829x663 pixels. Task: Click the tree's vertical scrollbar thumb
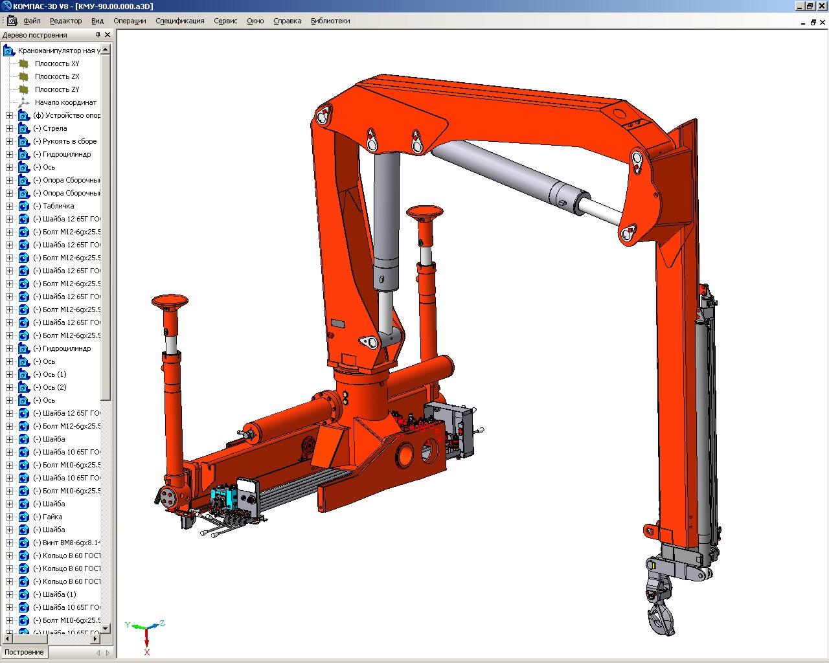[106, 227]
